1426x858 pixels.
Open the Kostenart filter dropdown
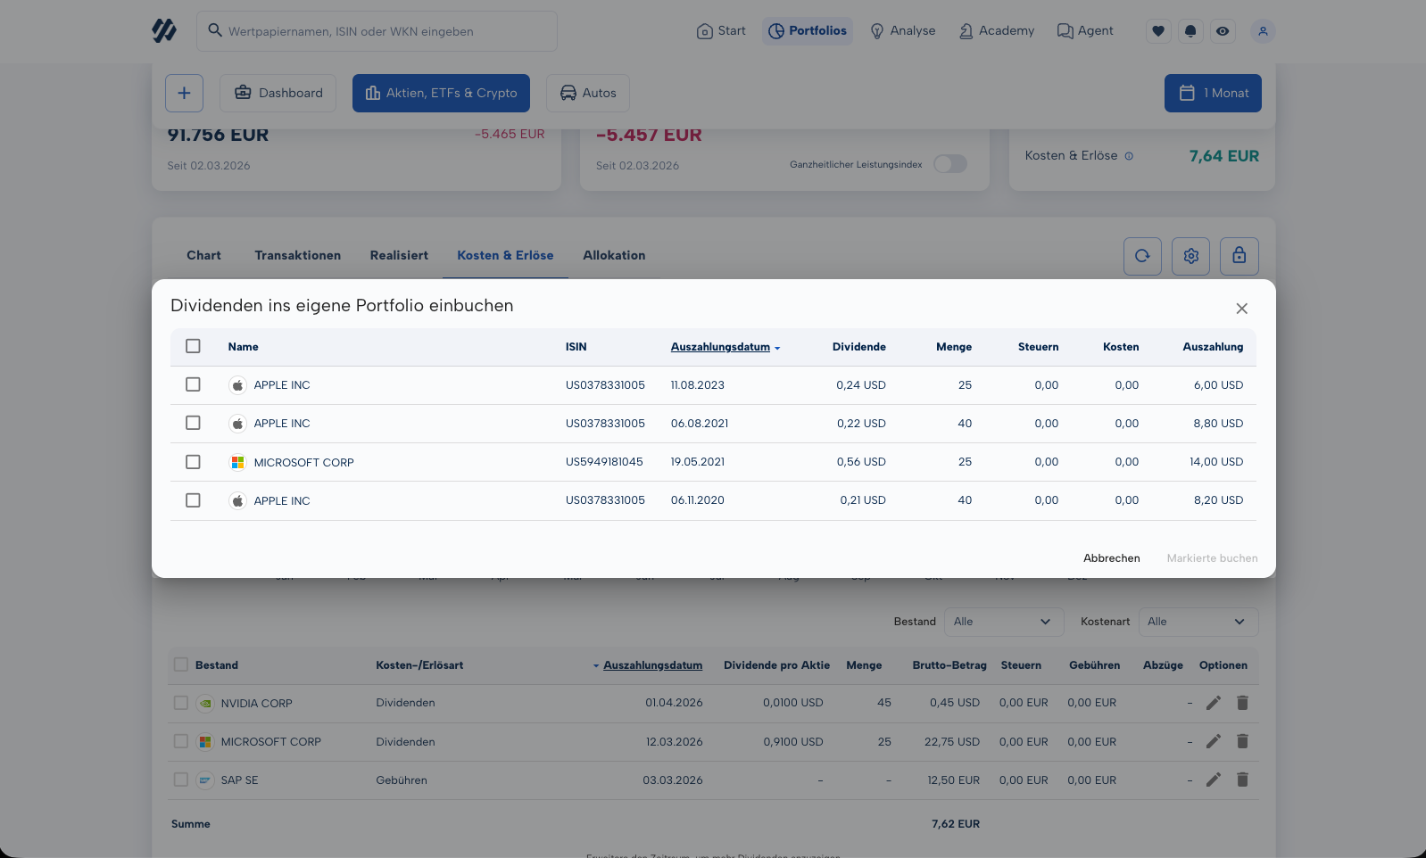point(1198,622)
